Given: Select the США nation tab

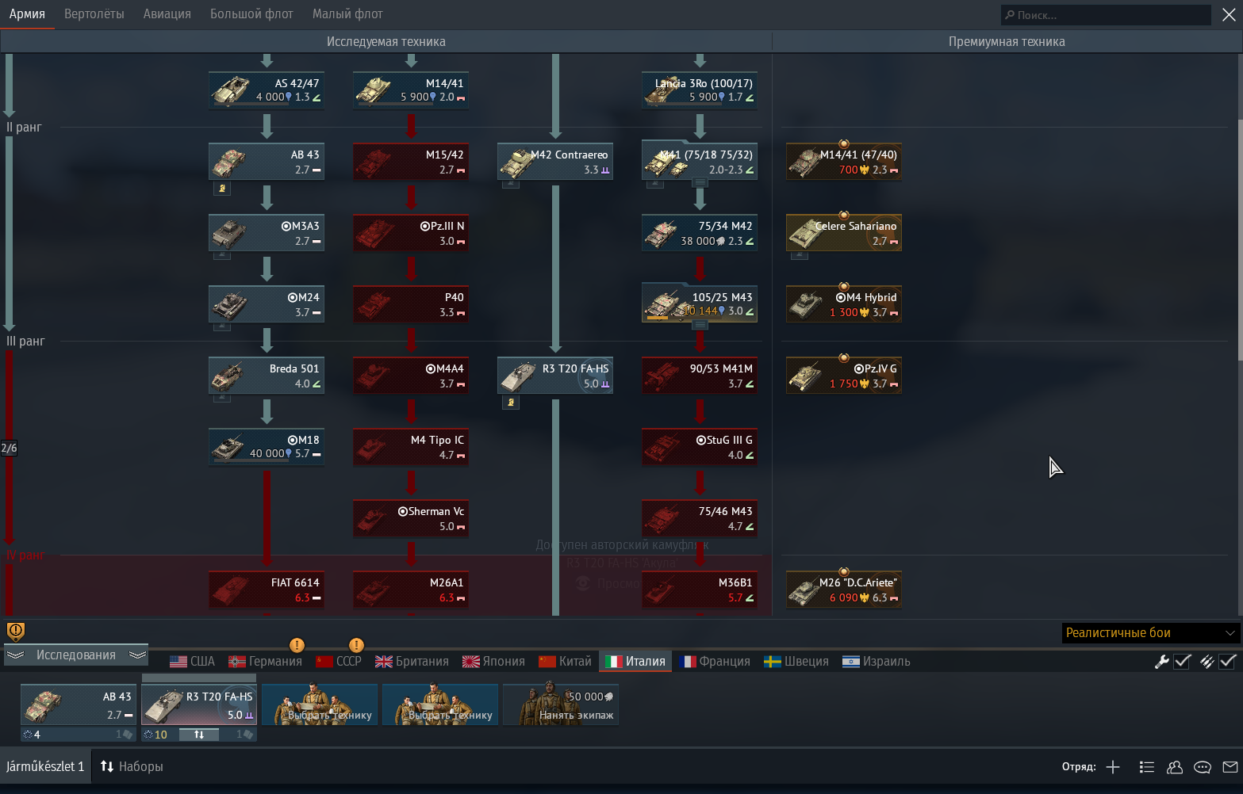Looking at the screenshot, I should (x=193, y=662).
